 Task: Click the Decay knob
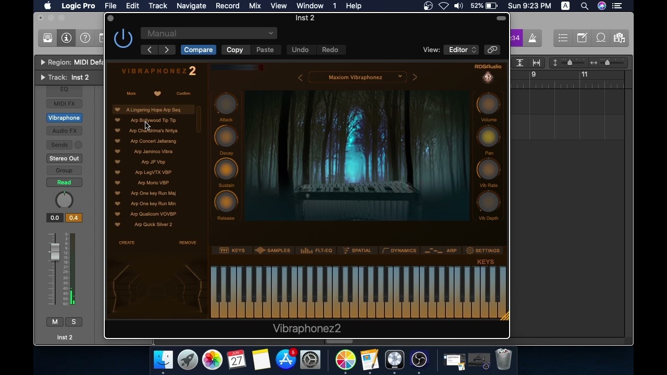point(226,137)
